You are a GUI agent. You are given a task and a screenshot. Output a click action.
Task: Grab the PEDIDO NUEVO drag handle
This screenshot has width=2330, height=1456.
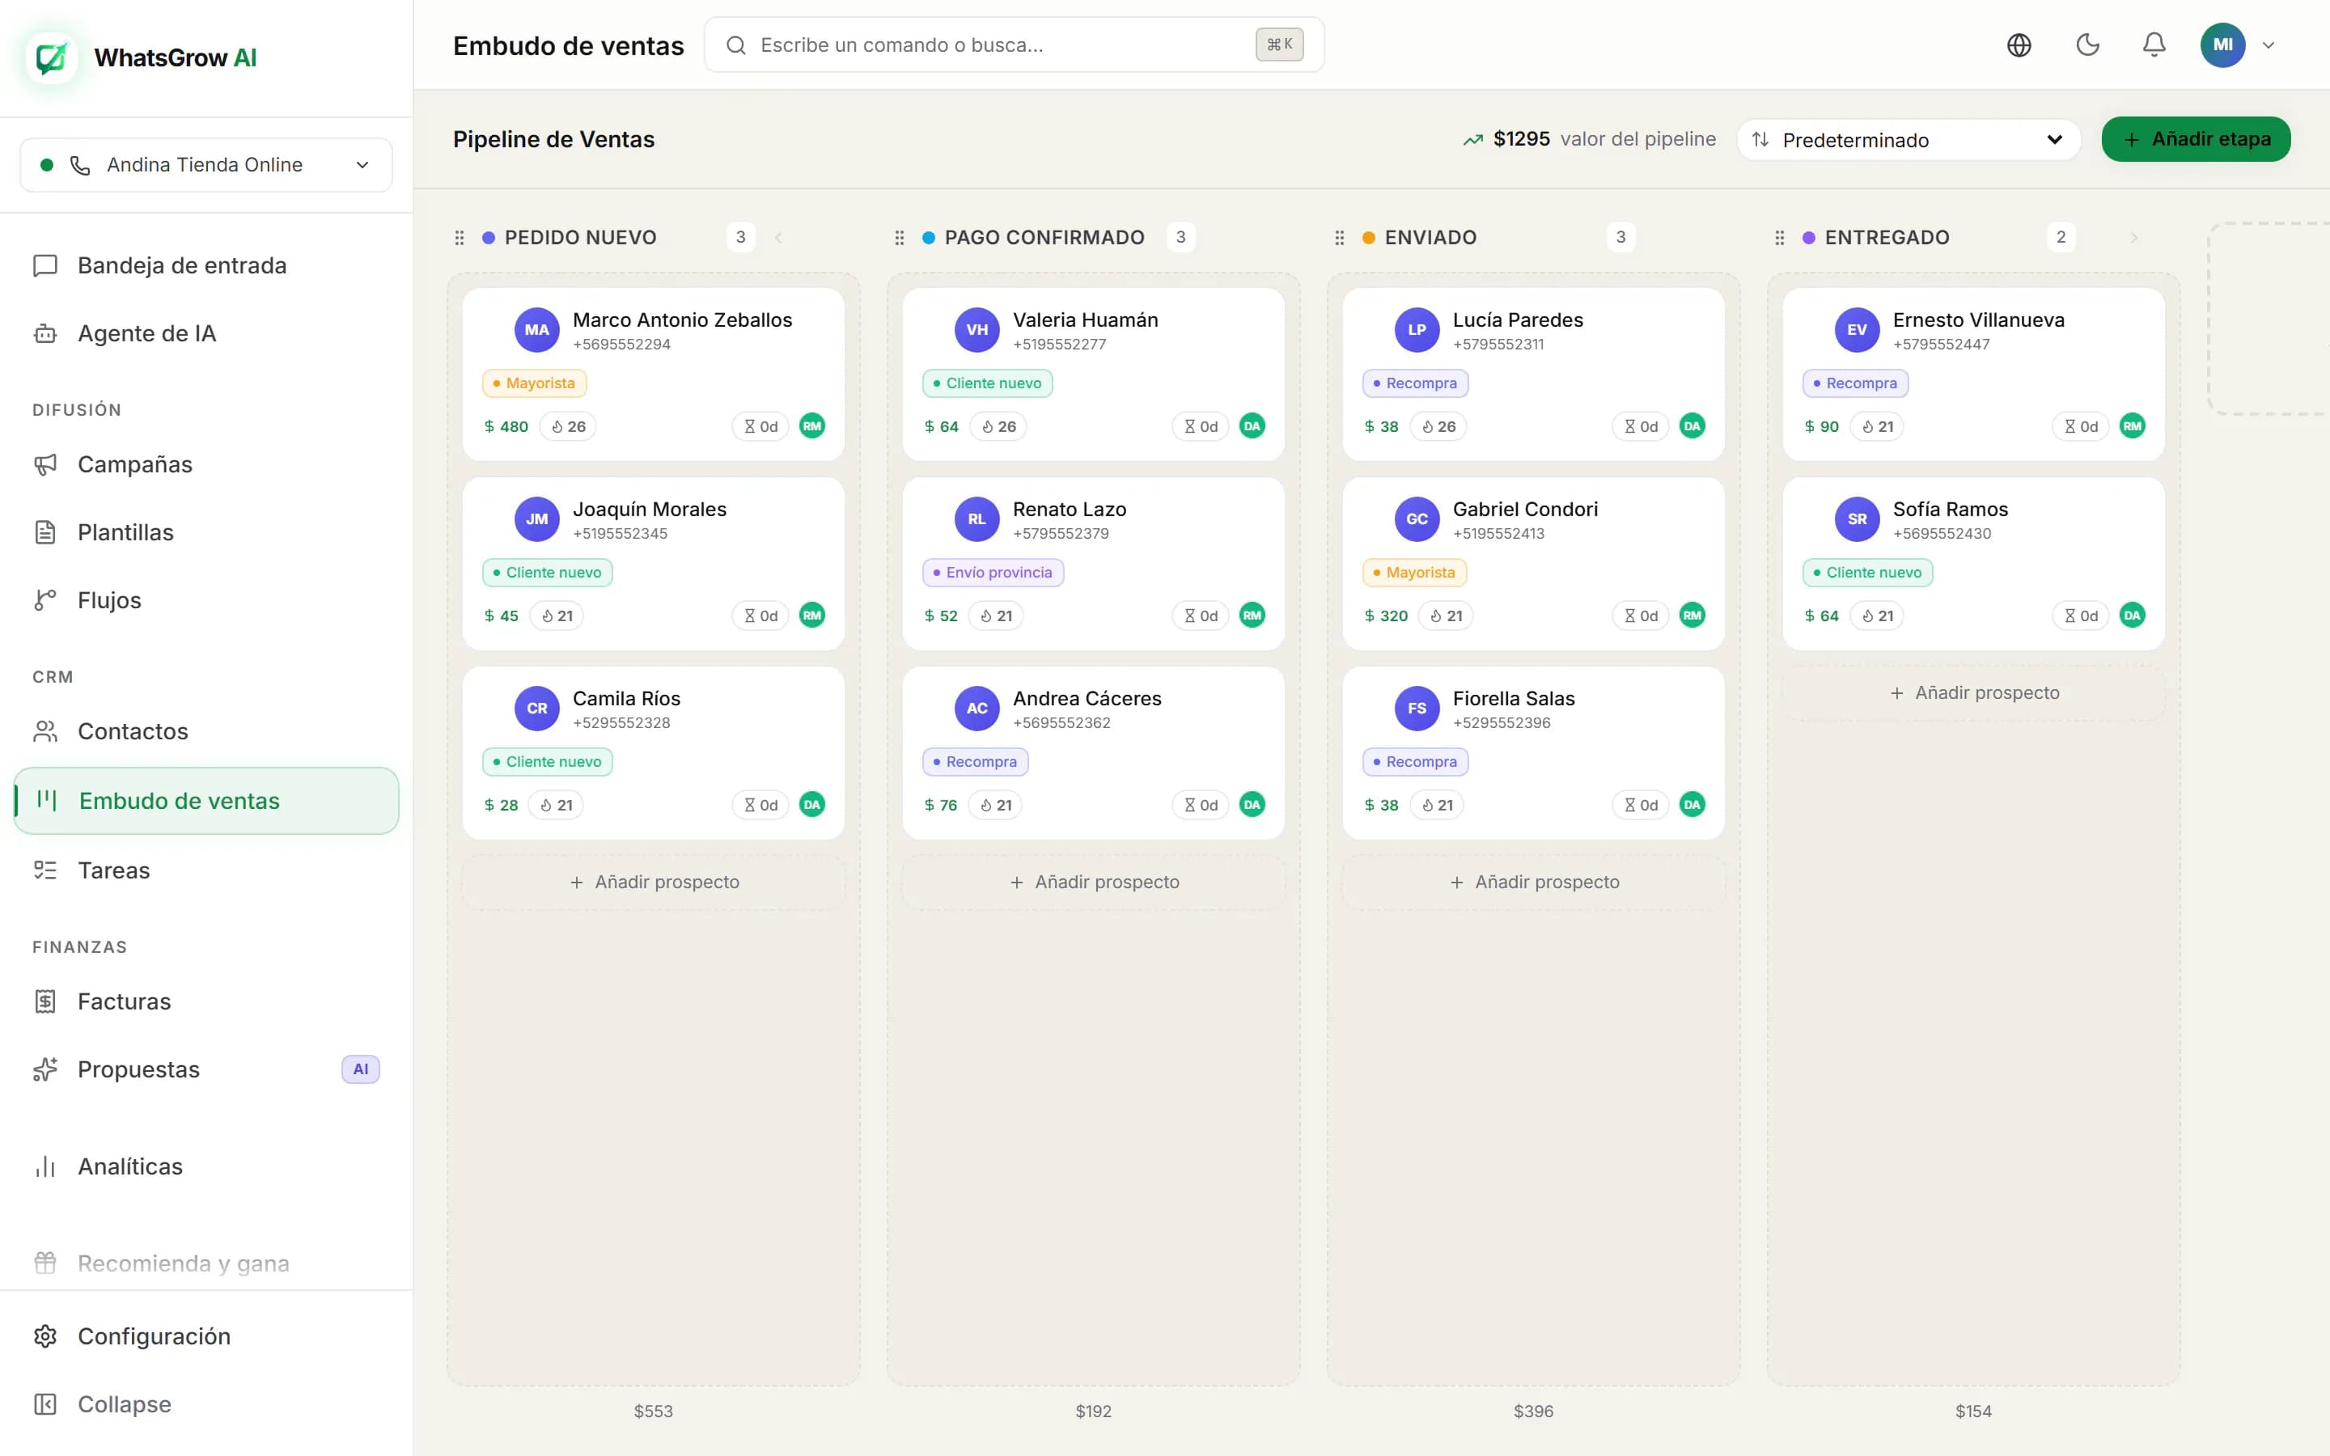pyautogui.click(x=460, y=238)
